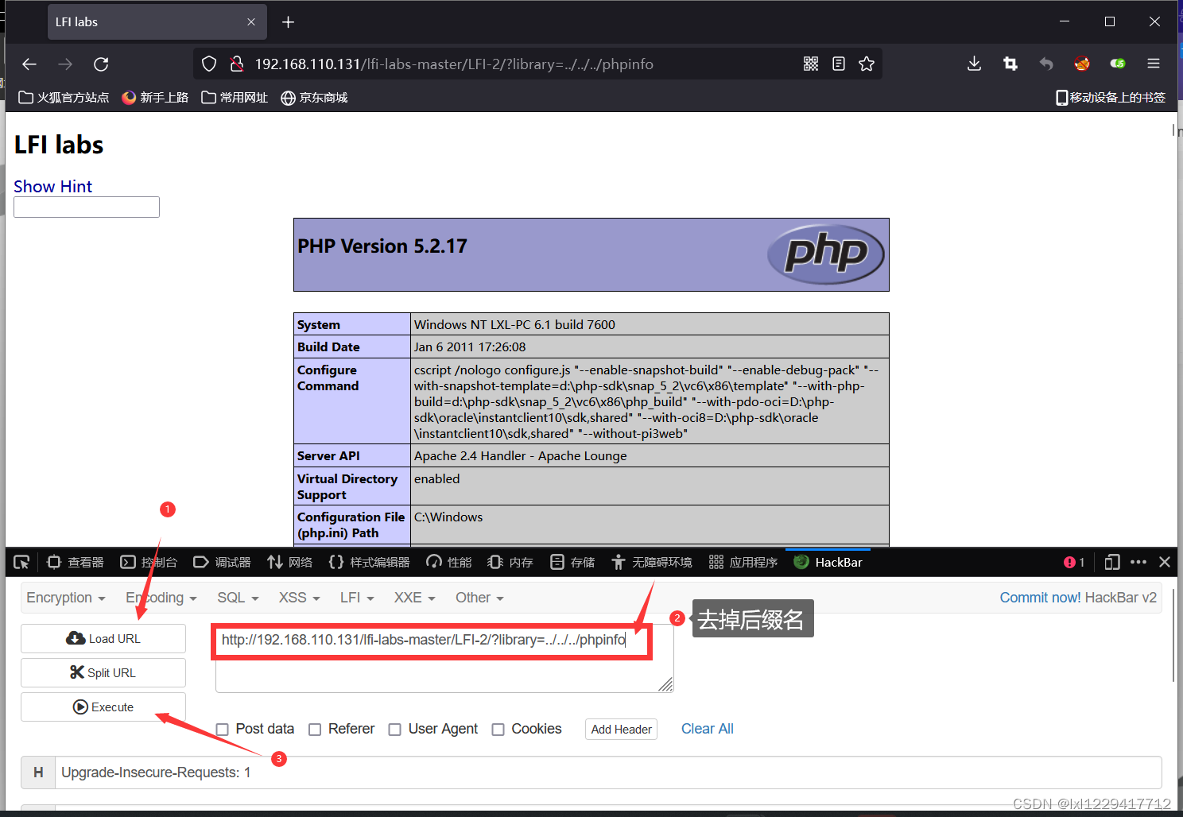
Task: Open the Firefox hamburger menu
Action: [1154, 64]
